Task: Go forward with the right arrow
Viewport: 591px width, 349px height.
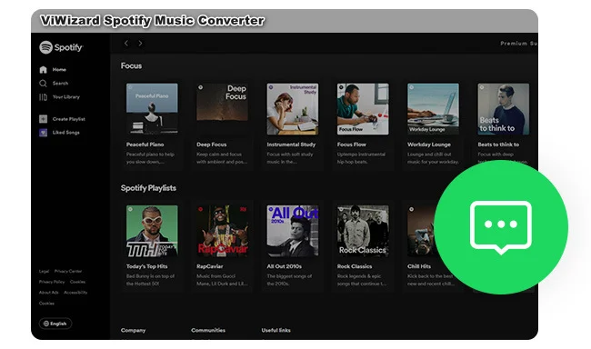Action: click(x=140, y=44)
